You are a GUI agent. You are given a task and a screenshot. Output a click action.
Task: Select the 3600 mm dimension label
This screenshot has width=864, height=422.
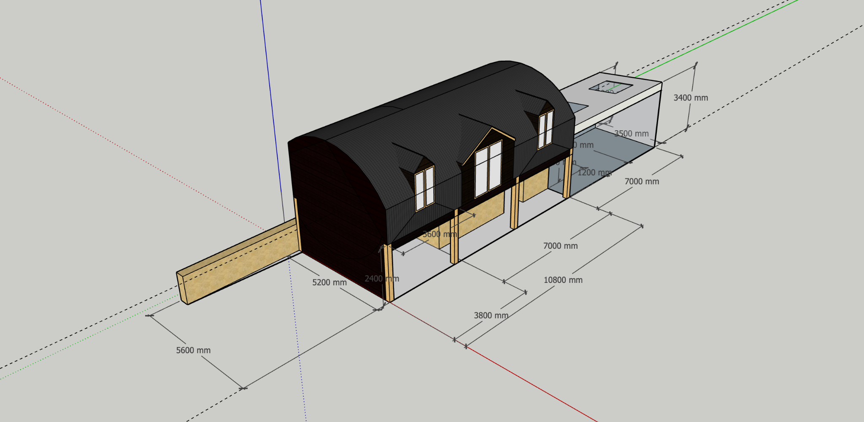tap(440, 234)
